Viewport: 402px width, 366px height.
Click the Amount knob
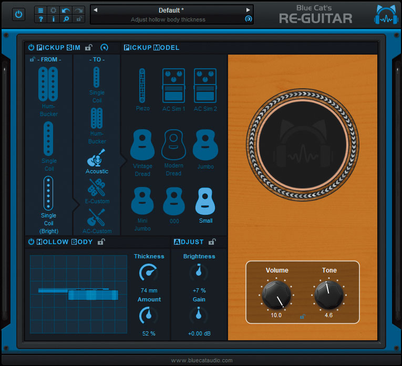[148, 316]
